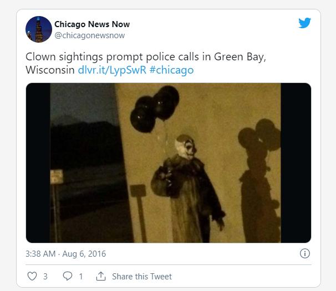Click the reply count 1
The image size is (336, 291).
pos(81,277)
